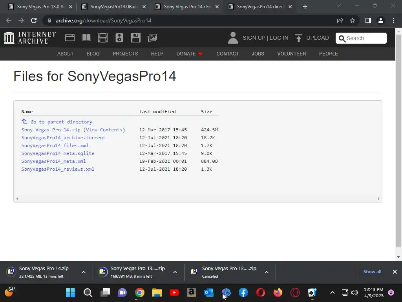Toggle the Chrome side panel icon
The width and height of the screenshot is (402, 302).
pos(368,20)
